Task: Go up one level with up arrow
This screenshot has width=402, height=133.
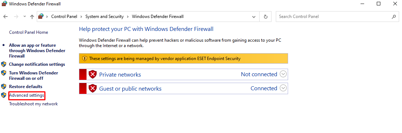Action: 32,17
